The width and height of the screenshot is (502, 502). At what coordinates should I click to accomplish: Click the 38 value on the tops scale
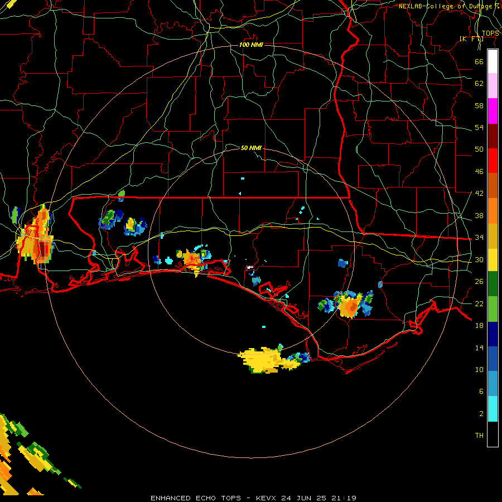[x=479, y=215]
